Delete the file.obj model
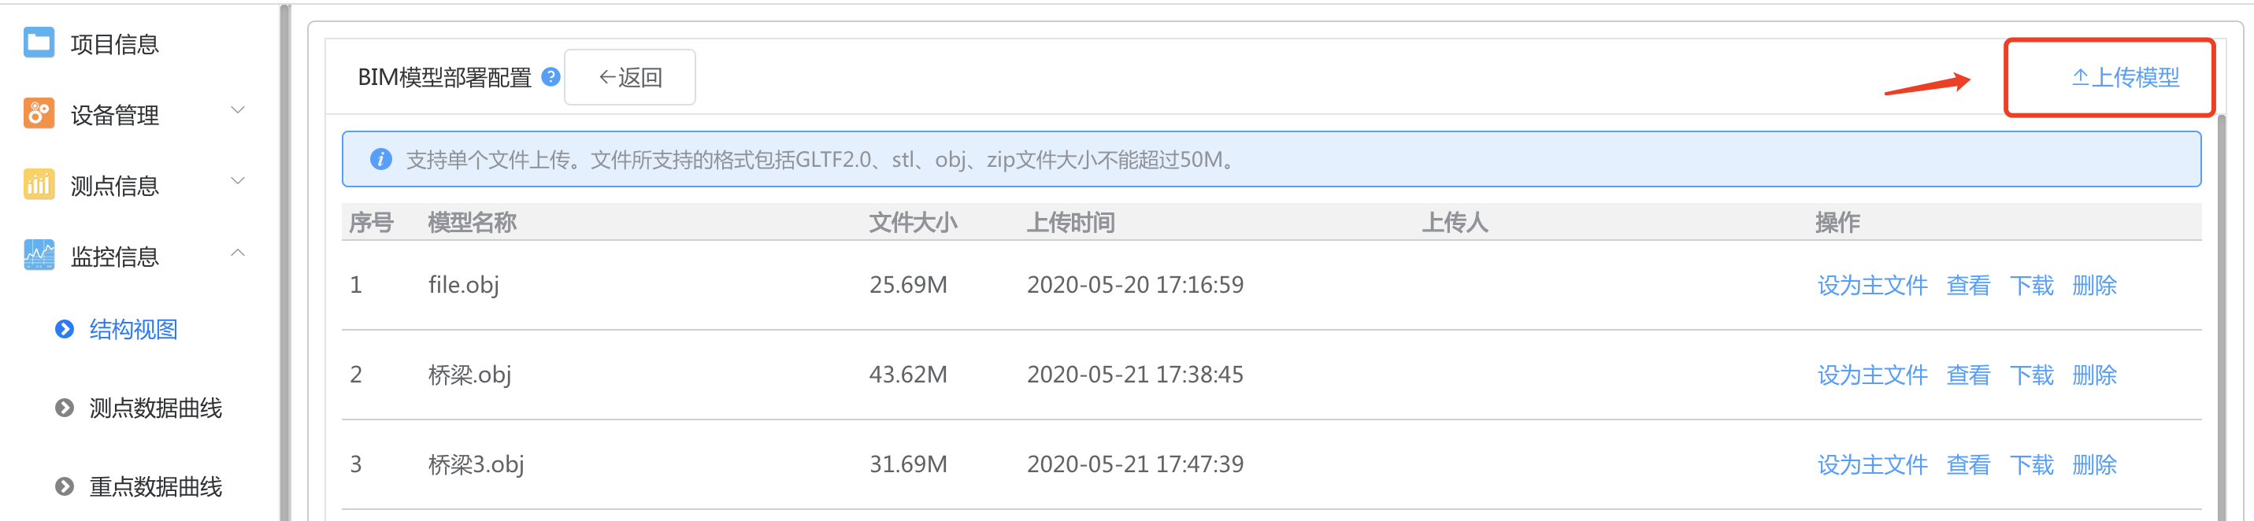The height and width of the screenshot is (521, 2254). (x=2094, y=285)
